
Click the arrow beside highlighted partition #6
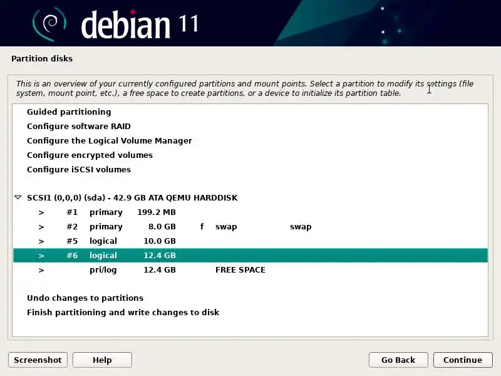[41, 256]
